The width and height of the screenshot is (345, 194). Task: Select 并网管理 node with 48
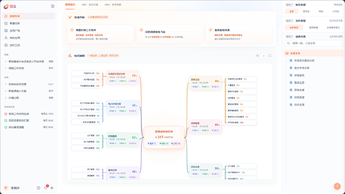click(x=205, y=127)
